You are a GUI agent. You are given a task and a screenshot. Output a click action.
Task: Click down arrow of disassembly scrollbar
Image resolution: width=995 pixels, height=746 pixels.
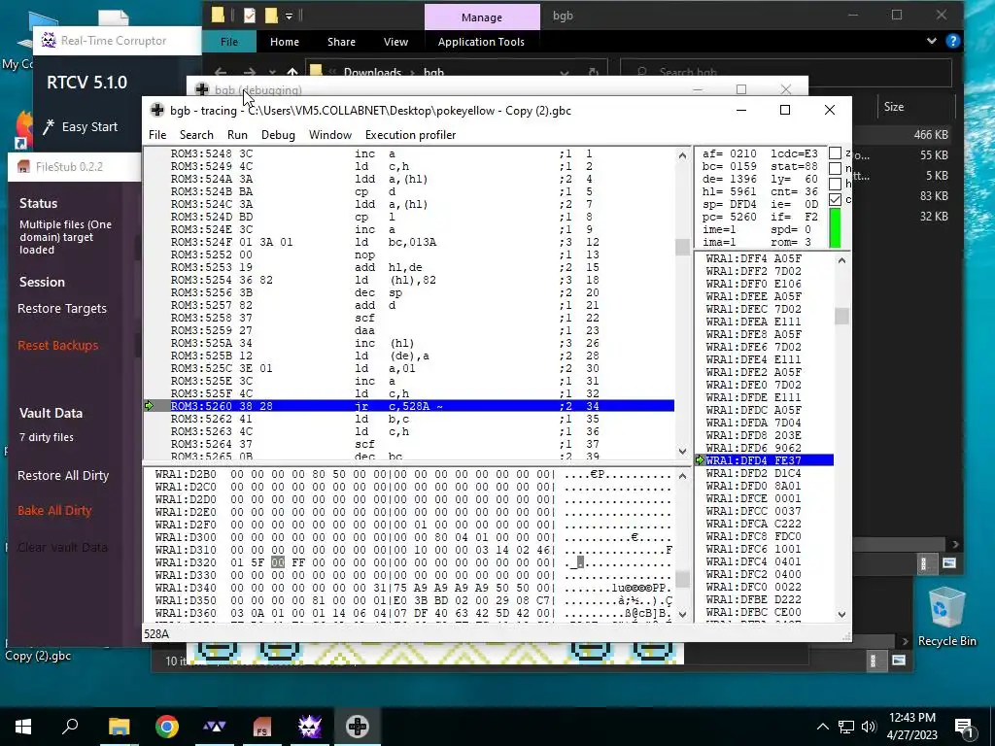point(683,452)
